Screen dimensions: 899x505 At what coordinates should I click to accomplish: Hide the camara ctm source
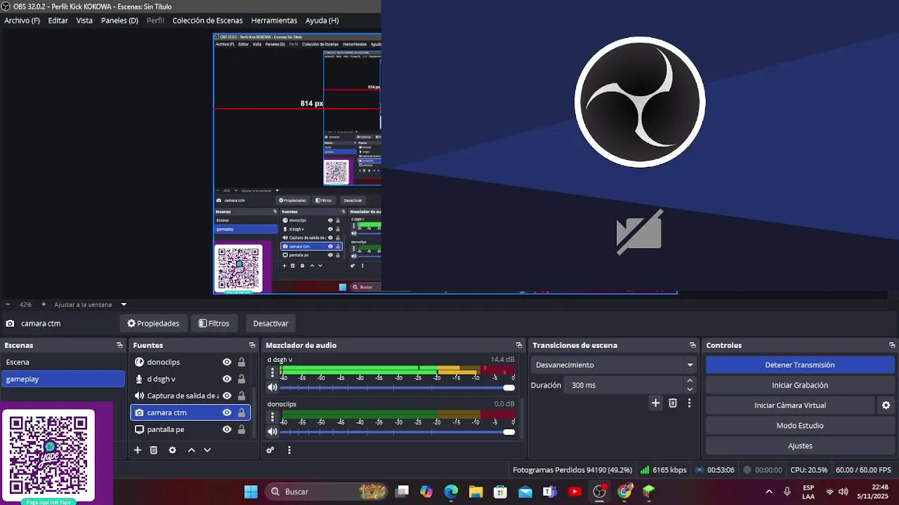(227, 412)
